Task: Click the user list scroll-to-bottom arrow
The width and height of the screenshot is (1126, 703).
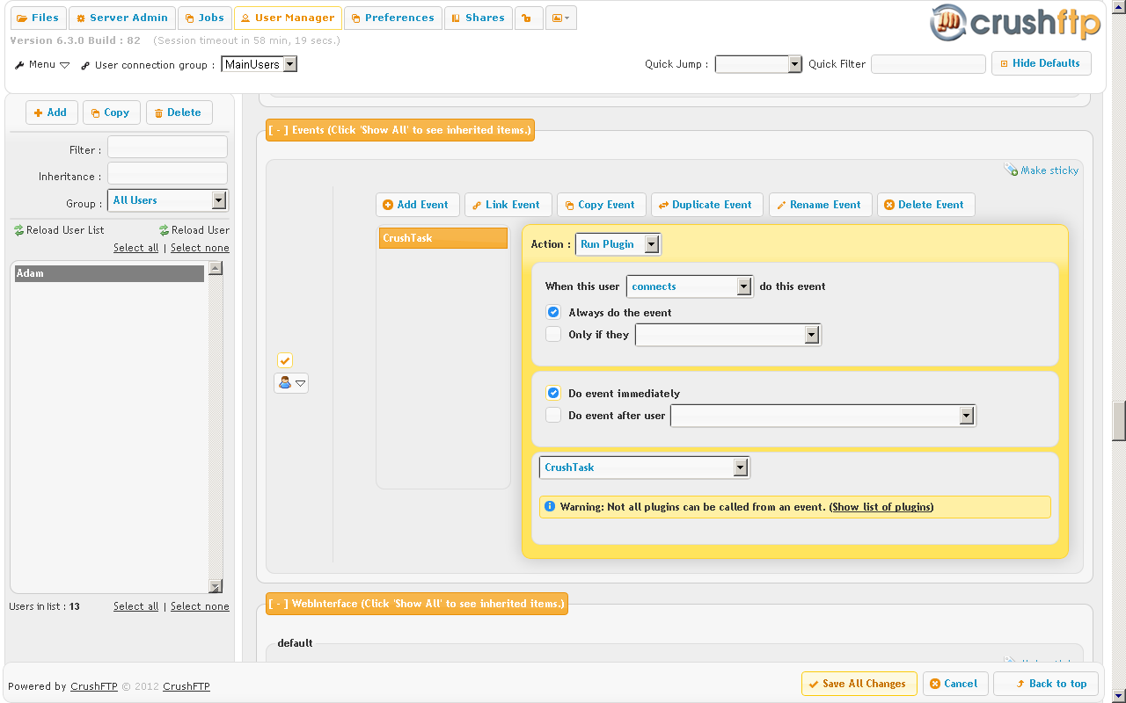Action: 216,586
